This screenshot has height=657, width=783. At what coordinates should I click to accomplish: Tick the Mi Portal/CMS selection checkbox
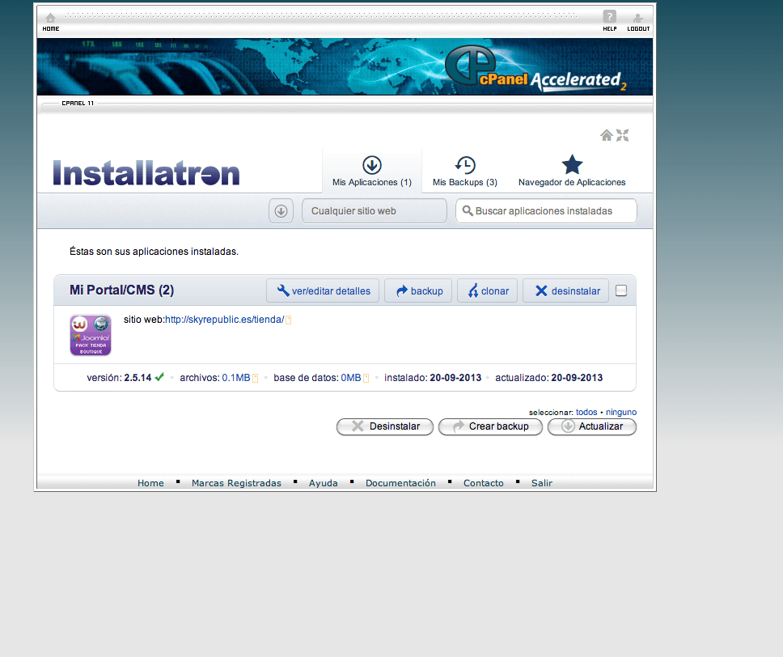[x=621, y=290]
